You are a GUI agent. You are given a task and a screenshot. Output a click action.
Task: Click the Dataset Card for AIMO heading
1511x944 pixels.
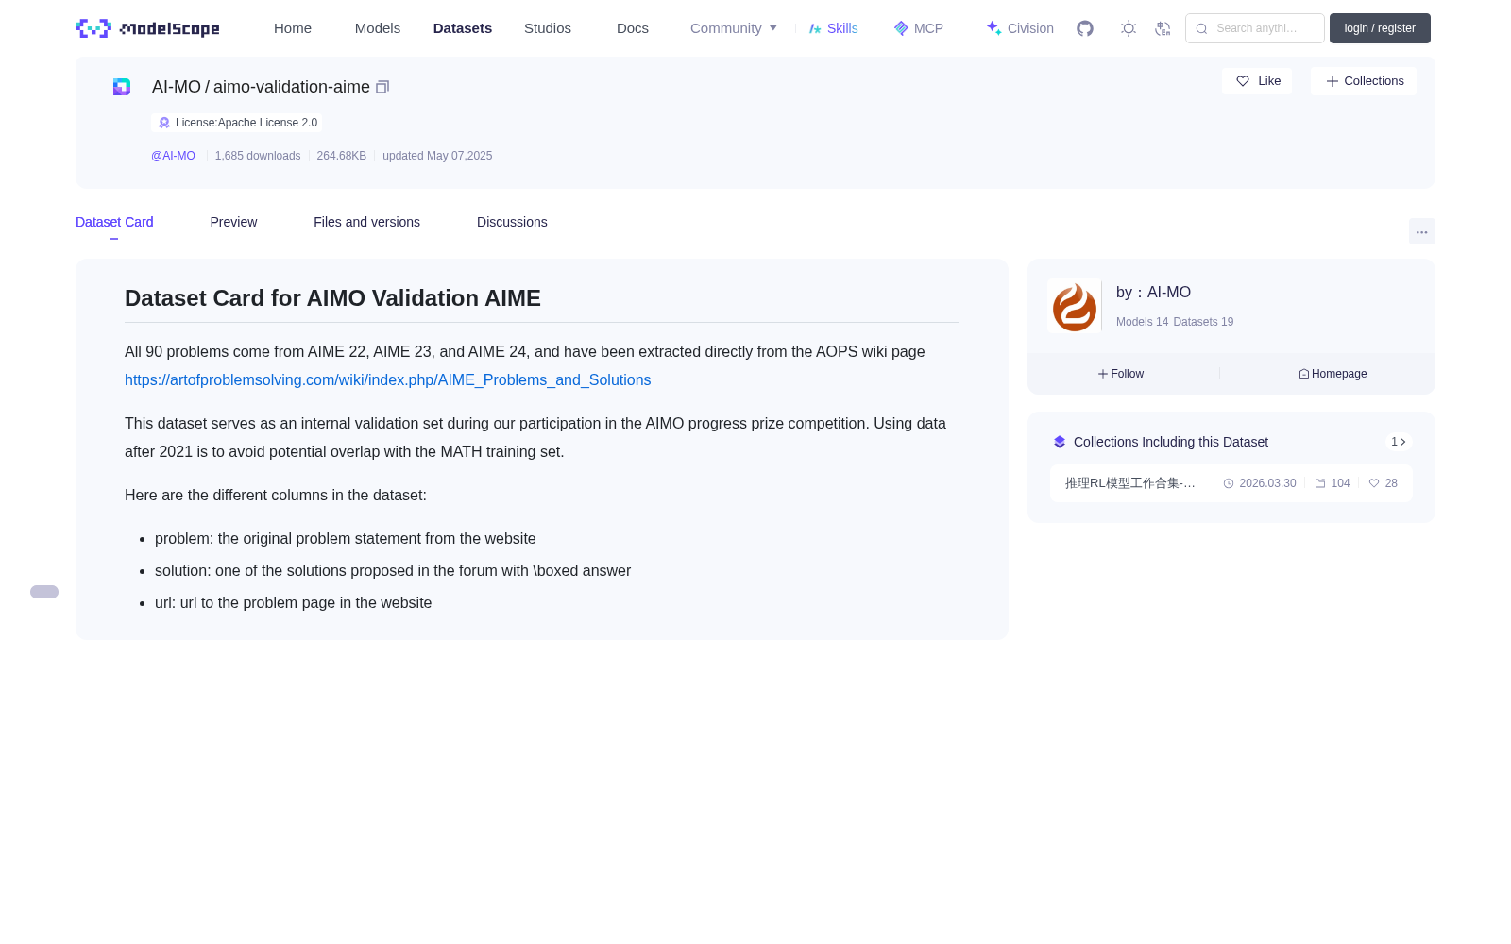coord(332,298)
